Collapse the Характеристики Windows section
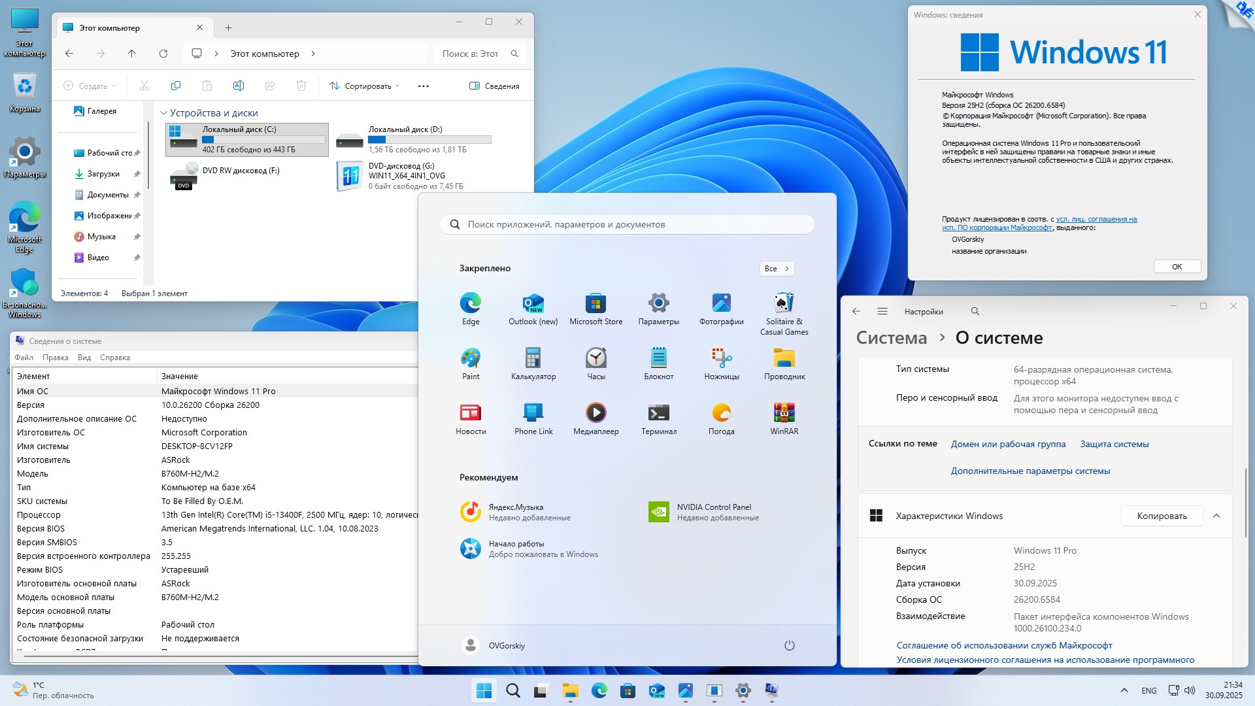 point(1216,516)
